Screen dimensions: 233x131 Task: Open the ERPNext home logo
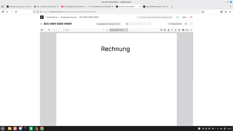tap(42, 17)
